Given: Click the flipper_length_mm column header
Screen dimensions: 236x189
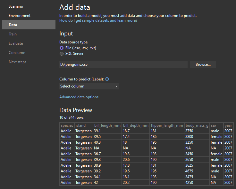Looking at the screenshot, I should [x=167, y=125].
